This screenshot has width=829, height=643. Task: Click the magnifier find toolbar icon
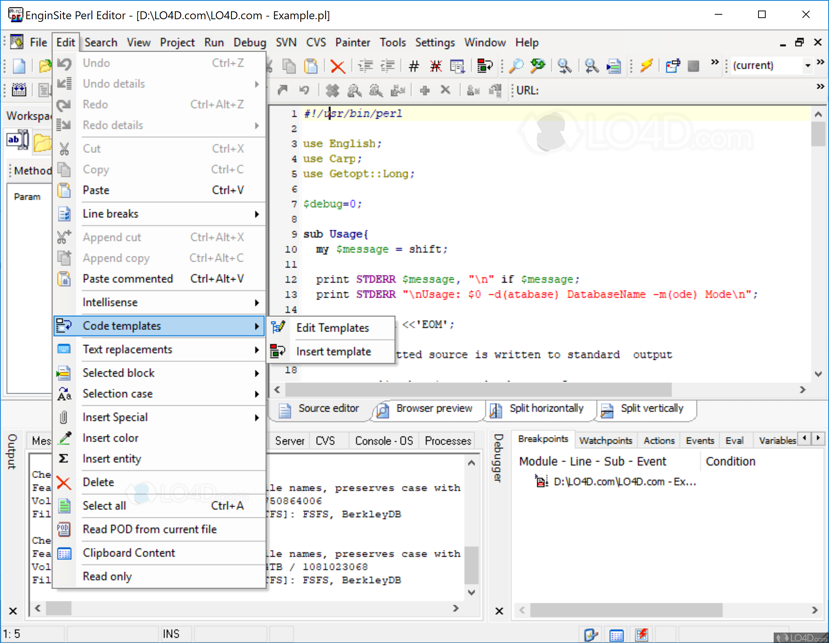[x=516, y=66]
